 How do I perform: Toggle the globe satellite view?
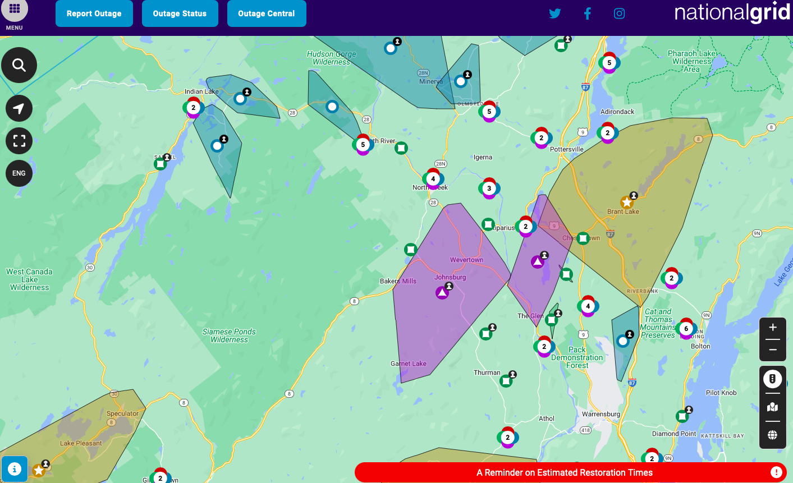pos(773,435)
